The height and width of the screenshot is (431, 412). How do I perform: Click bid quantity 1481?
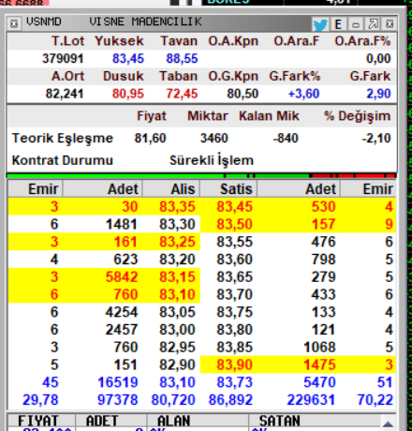pos(122,224)
